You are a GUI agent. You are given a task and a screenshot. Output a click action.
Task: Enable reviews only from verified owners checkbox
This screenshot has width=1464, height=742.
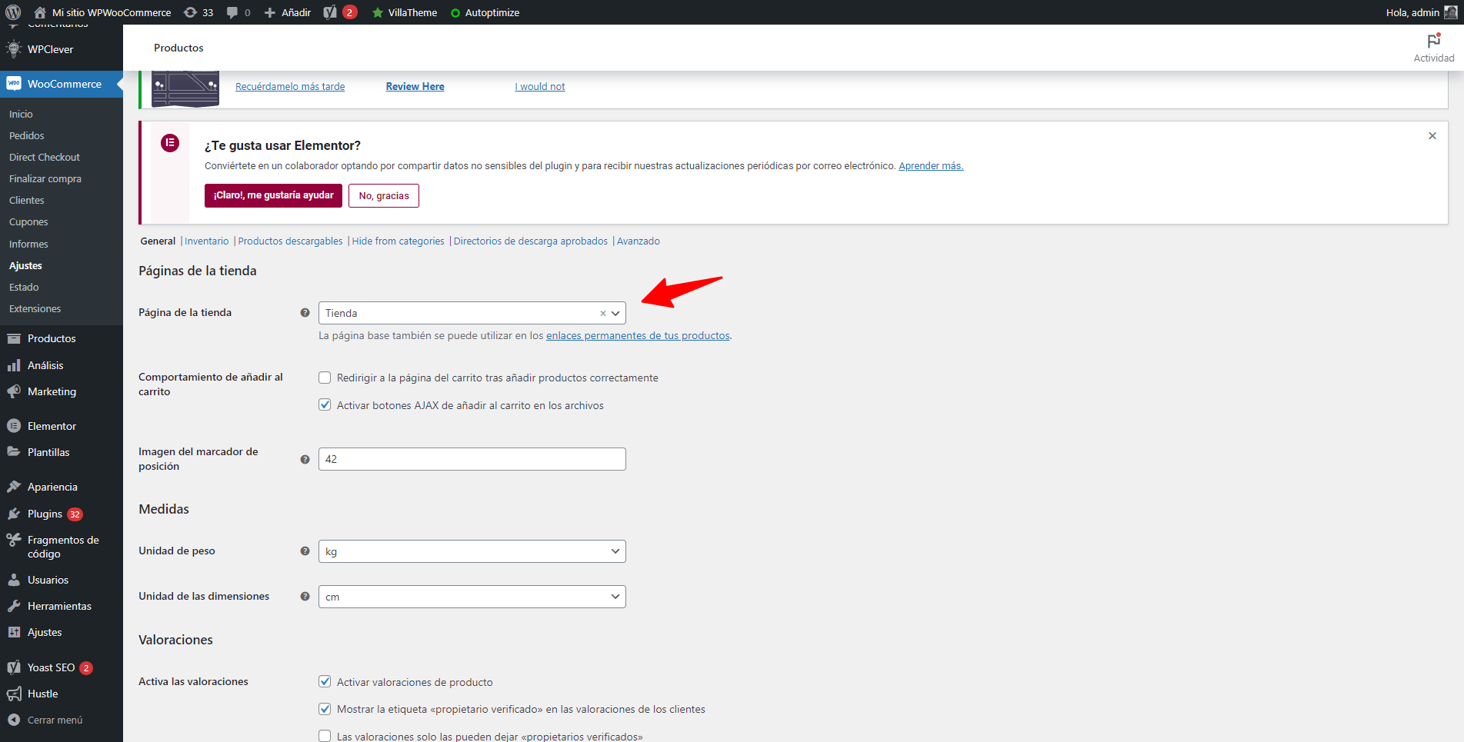[325, 736]
